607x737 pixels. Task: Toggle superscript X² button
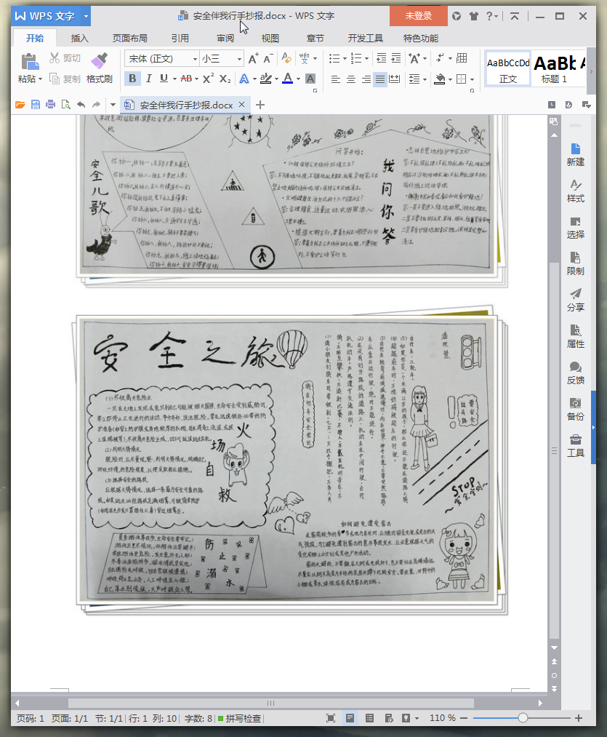208,79
